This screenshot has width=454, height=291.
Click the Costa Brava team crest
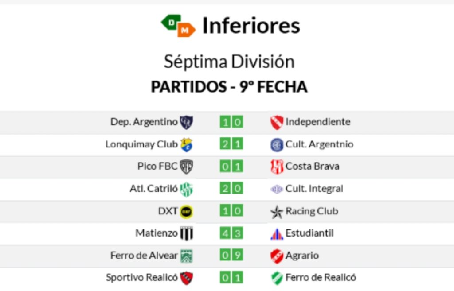(x=277, y=167)
